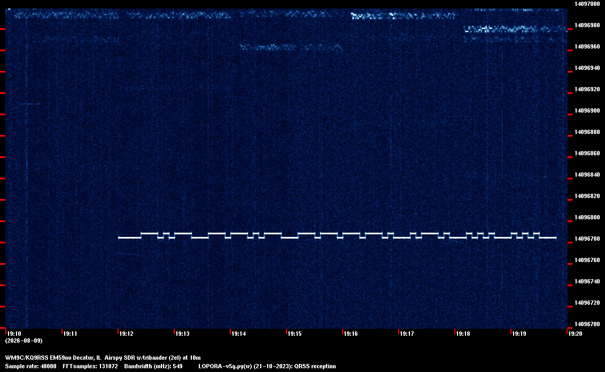605x372 pixels.
Task: Click the bright white FSK signal trace
Action: (337, 235)
